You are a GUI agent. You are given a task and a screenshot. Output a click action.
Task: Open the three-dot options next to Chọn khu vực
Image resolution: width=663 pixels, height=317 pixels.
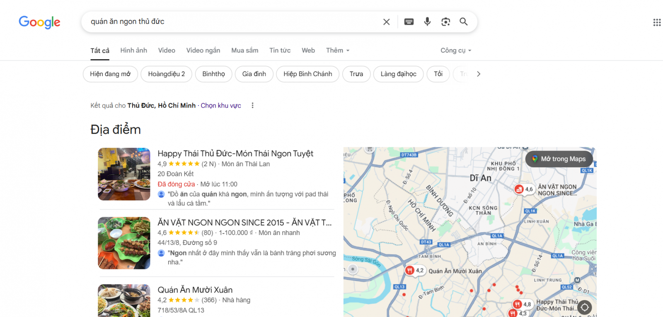point(252,106)
